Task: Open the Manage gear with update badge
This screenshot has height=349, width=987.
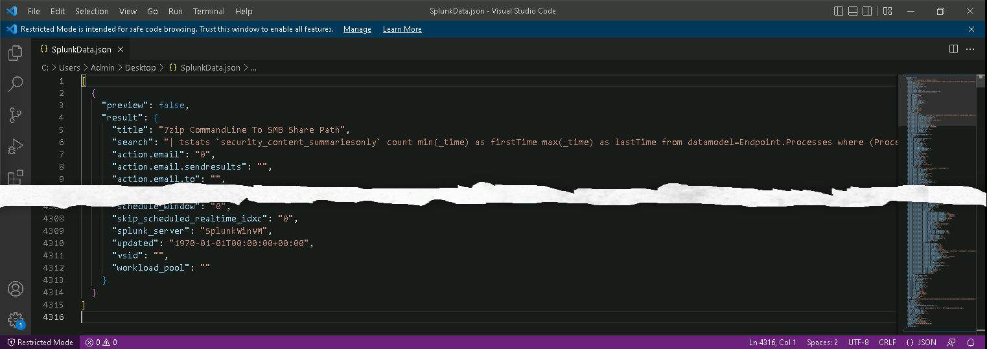Action: click(16, 320)
